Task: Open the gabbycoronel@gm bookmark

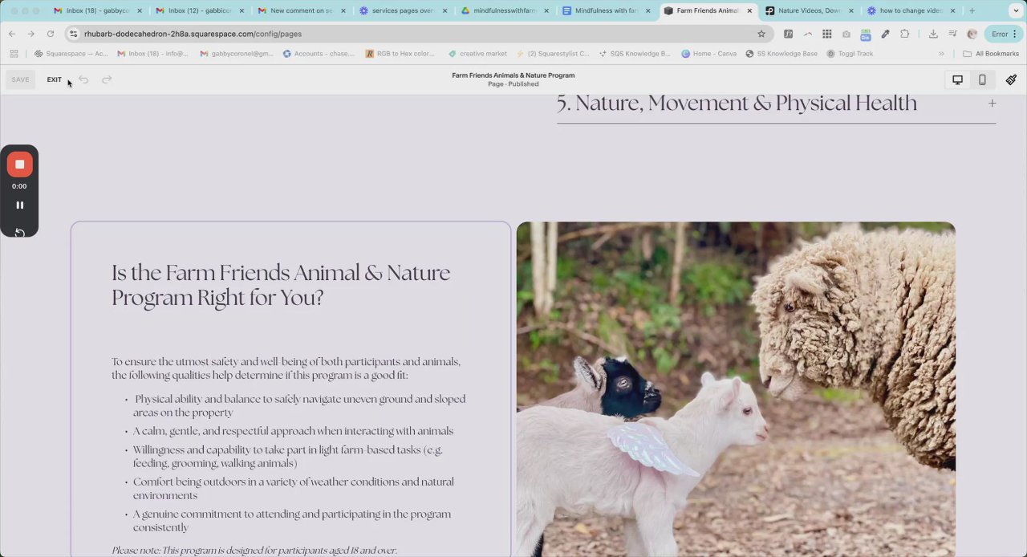Action: (237, 54)
